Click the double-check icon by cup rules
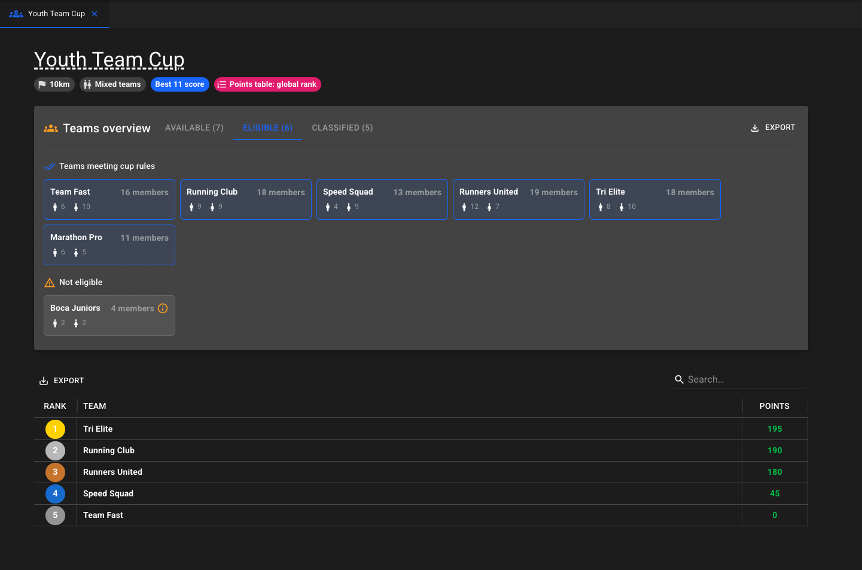This screenshot has width=862, height=570. pyautogui.click(x=50, y=166)
